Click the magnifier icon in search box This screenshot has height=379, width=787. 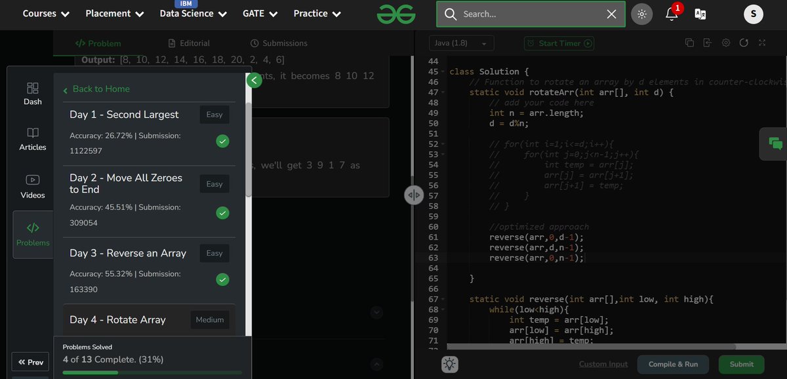pyautogui.click(x=450, y=14)
